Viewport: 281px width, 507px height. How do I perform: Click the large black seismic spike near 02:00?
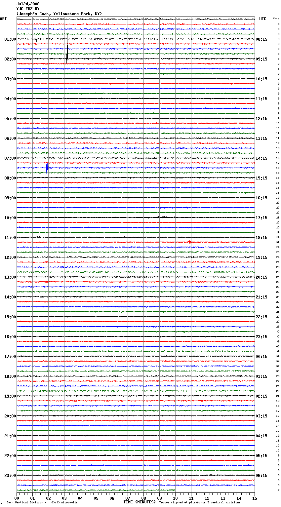click(67, 51)
